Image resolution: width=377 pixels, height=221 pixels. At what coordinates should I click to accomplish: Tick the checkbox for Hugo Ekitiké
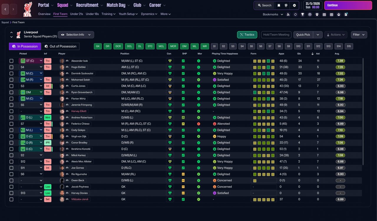[x=11, y=67]
